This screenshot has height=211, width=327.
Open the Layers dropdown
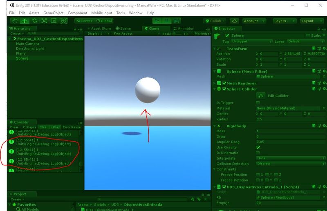(284, 21)
